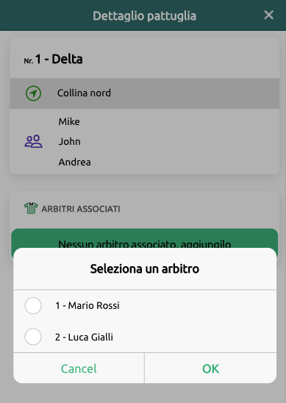Click the 'Seleziona un arbitro' dialog title
This screenshot has width=286, height=403.
pos(145,269)
